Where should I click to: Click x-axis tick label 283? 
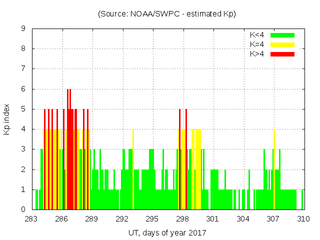tap(31, 219)
